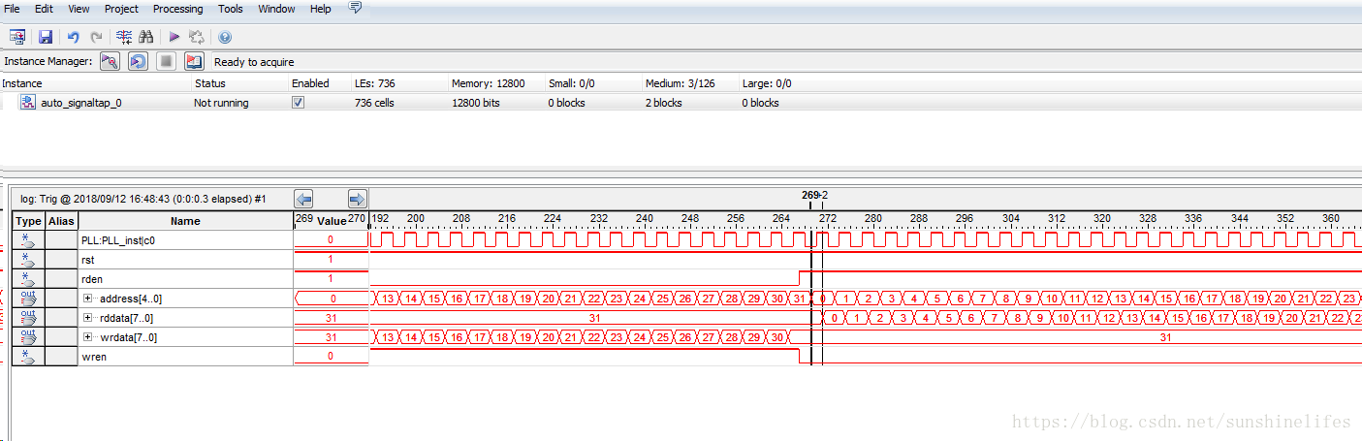Click the Value column header
The width and height of the screenshot is (1362, 441).
pyautogui.click(x=332, y=220)
